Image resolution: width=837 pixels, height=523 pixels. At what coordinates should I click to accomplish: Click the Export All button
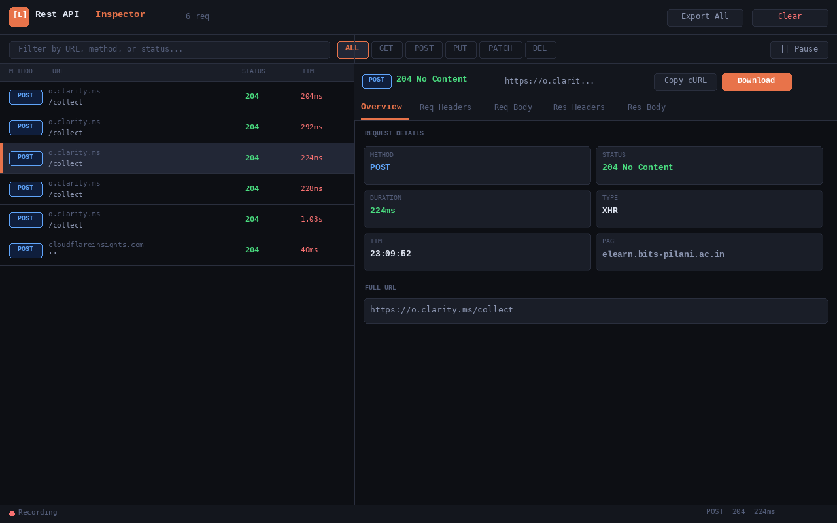pos(704,18)
